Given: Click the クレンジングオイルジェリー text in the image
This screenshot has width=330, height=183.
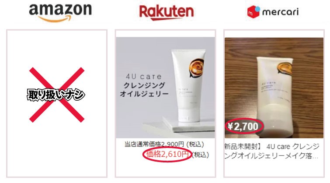Looking at the screenshot, I should 144,90.
